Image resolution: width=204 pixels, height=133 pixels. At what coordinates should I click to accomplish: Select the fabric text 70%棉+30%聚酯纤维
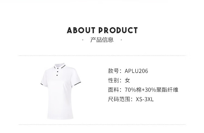coord(152,90)
